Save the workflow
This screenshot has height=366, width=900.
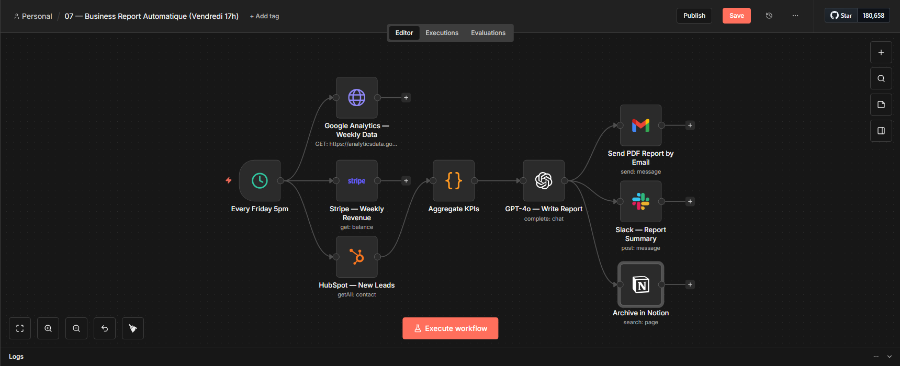click(x=737, y=16)
